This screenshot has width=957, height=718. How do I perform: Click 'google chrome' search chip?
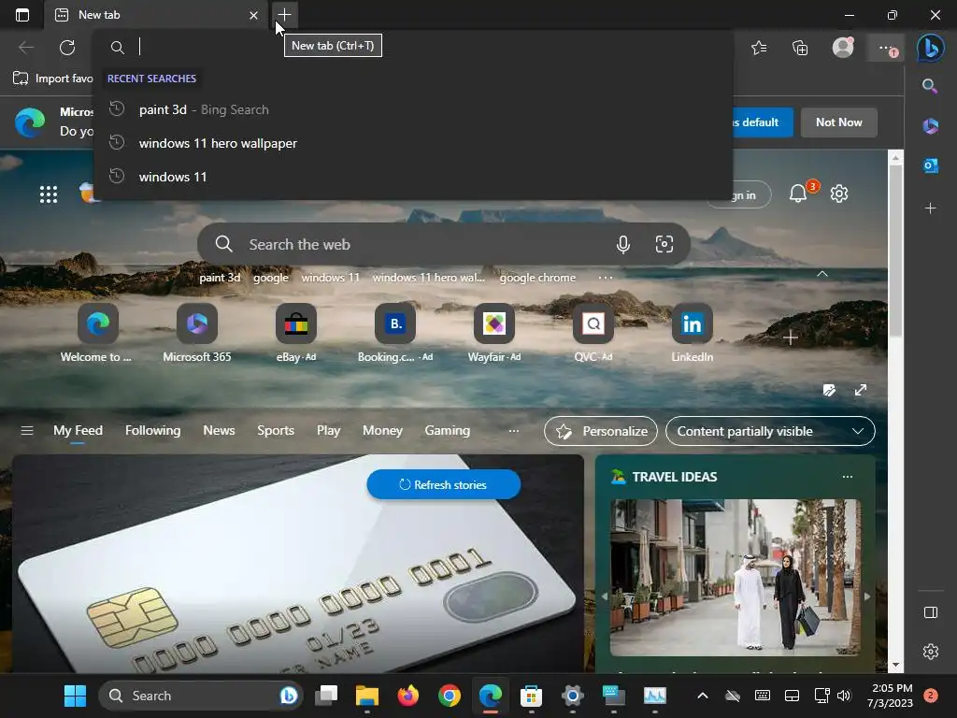pyautogui.click(x=537, y=278)
